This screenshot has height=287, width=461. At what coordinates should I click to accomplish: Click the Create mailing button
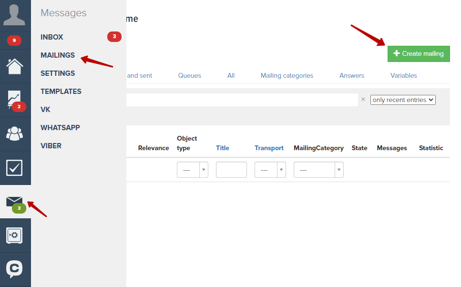tap(419, 54)
